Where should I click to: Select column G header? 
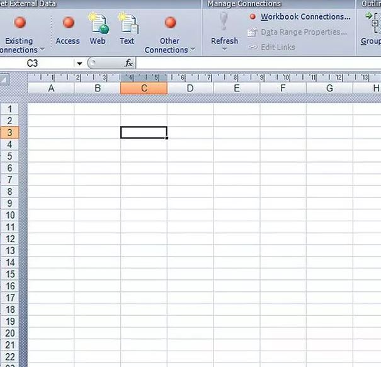[x=329, y=89]
